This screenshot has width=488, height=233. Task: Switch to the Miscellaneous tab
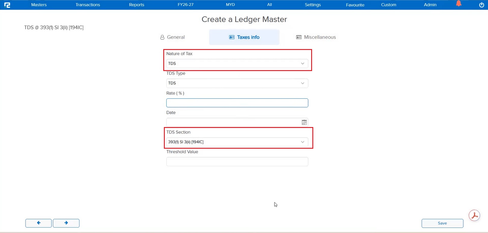(x=316, y=37)
